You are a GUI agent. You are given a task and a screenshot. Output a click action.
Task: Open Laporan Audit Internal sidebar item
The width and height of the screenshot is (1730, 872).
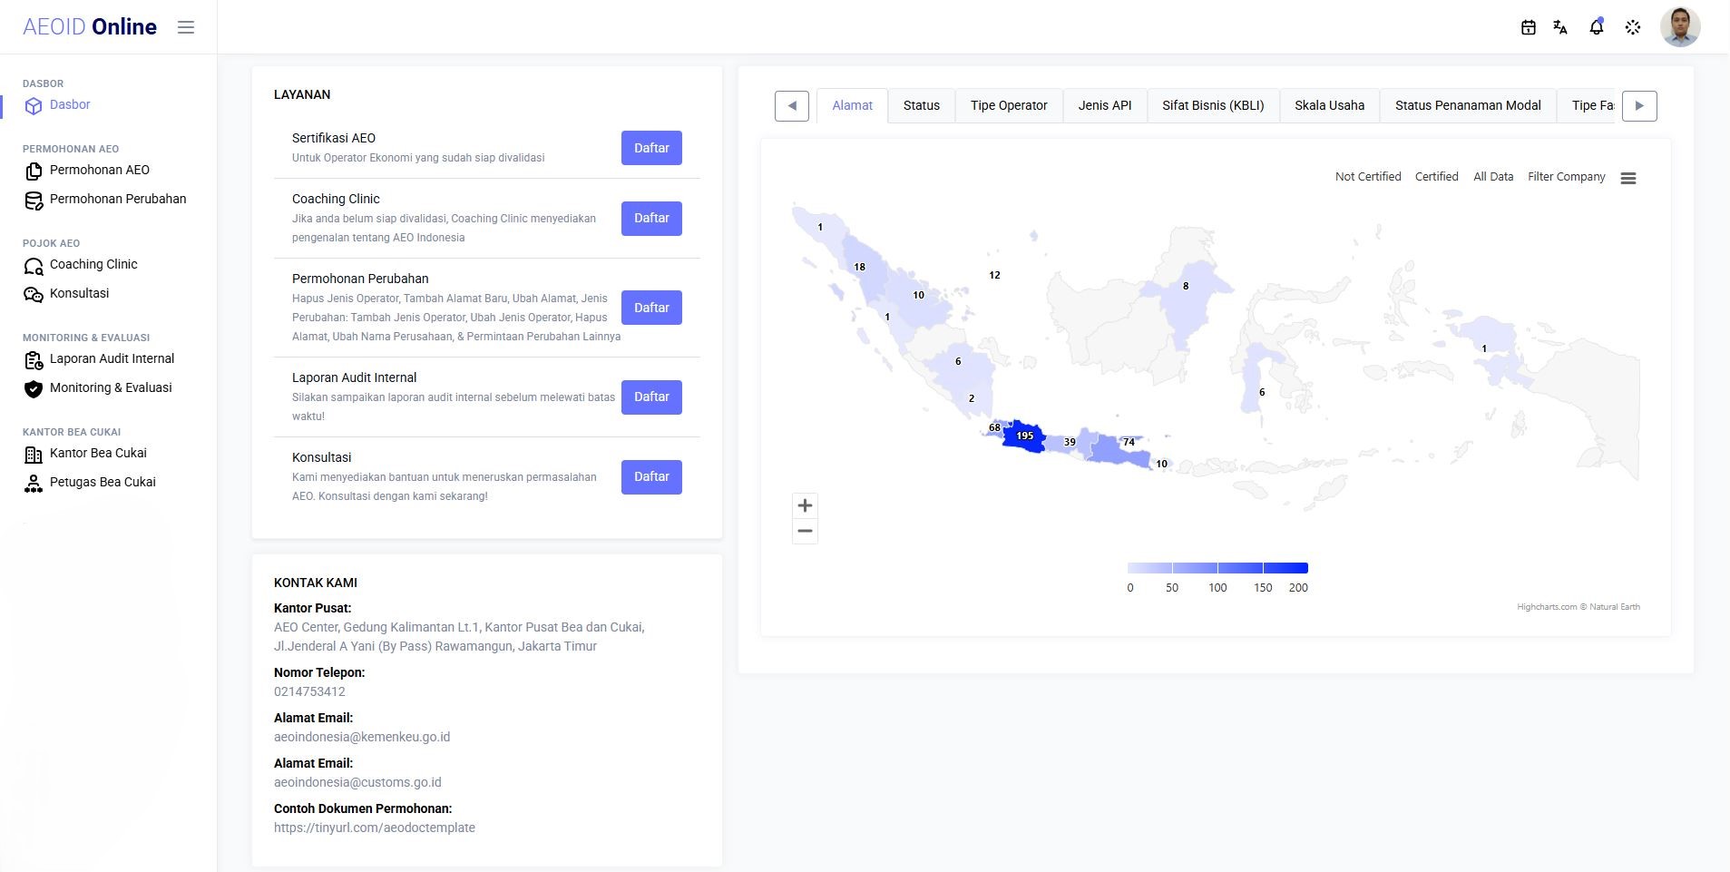click(x=112, y=358)
